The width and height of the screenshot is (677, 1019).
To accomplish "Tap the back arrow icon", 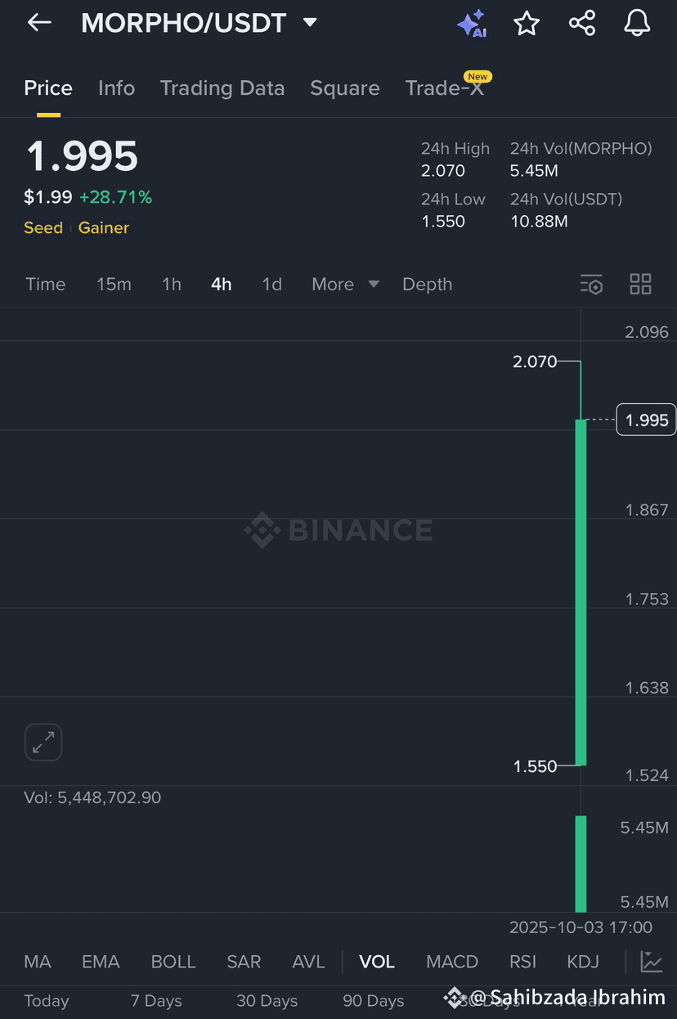I will pyautogui.click(x=39, y=23).
